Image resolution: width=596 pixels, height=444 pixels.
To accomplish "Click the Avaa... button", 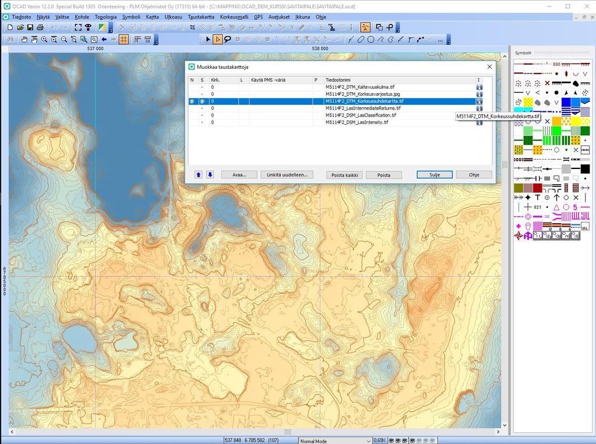I will 239,175.
